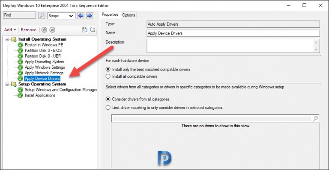Click the green check beside Setup Windows and Configuration Manager
Image resolution: width=329 pixels, height=170 pixels.
pyautogui.click(x=21, y=90)
